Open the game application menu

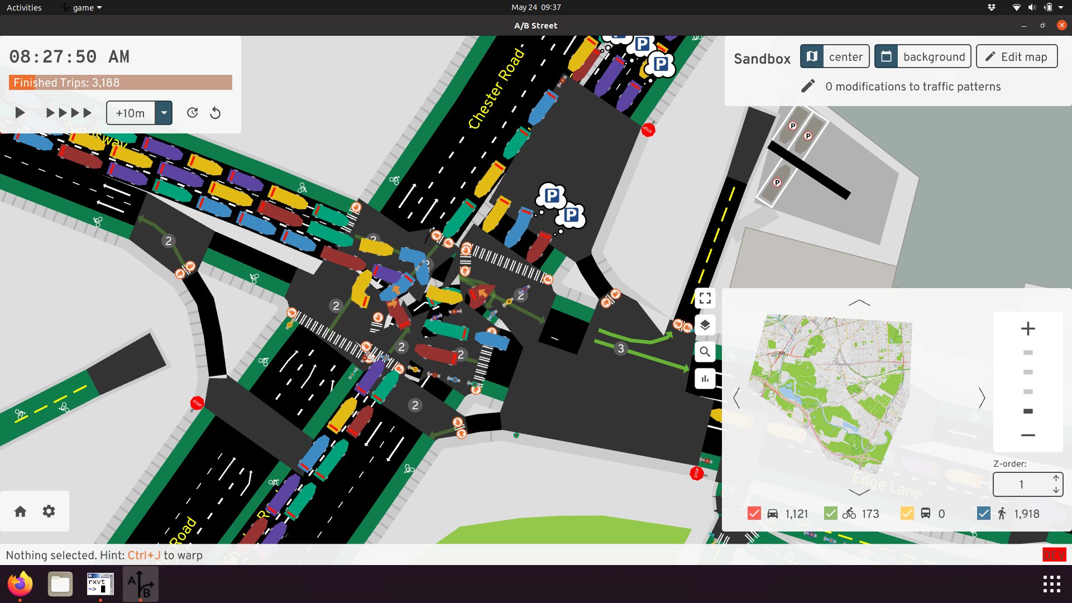(82, 7)
